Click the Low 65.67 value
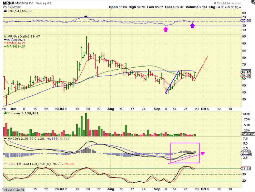255x192 pixels. (155, 7)
